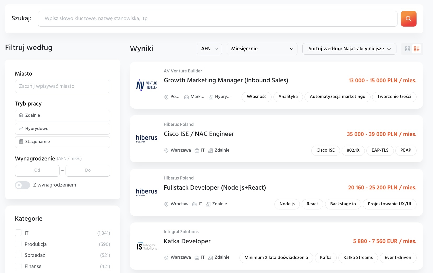
Task: Click briefcase icon on Fullstack Developer listing
Action: click(194, 204)
